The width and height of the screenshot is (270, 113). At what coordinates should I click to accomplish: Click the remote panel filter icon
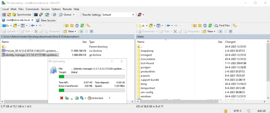click(x=158, y=25)
